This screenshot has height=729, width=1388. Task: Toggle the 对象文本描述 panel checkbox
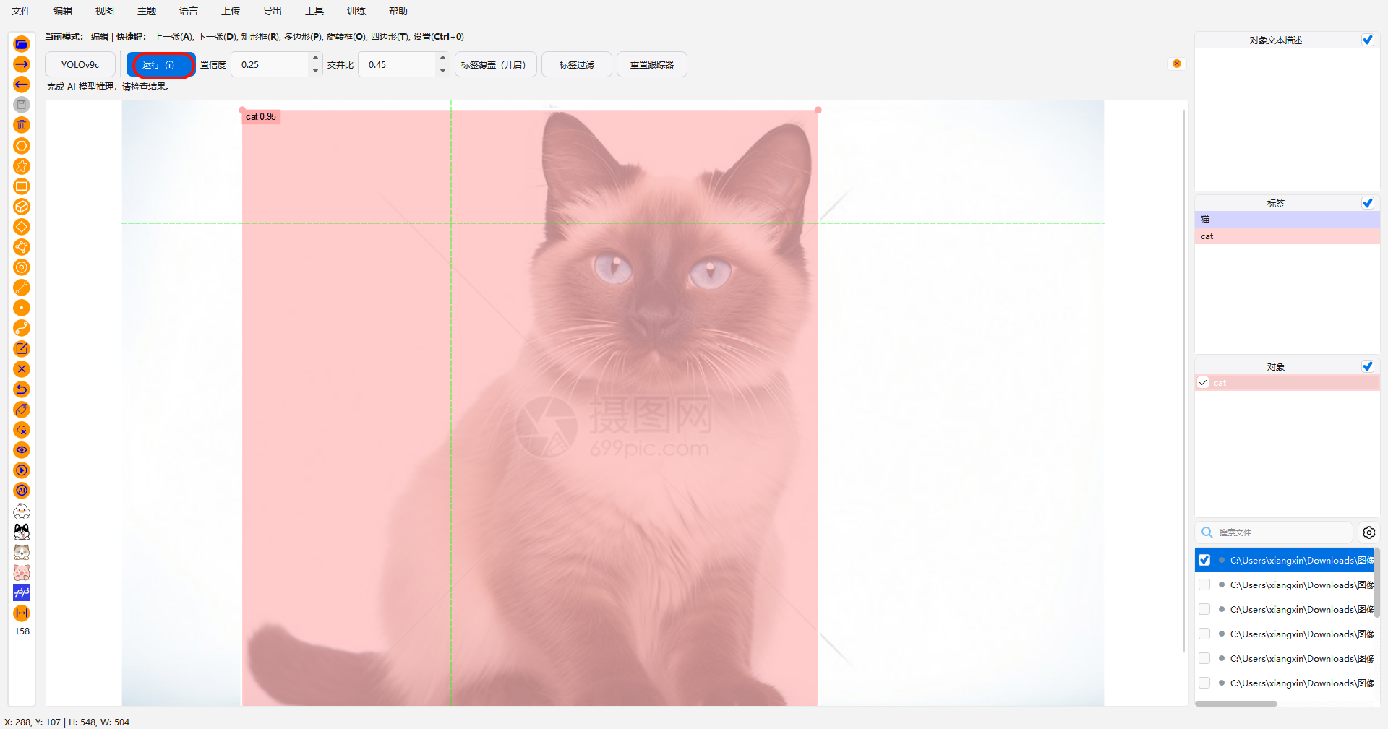pos(1367,40)
